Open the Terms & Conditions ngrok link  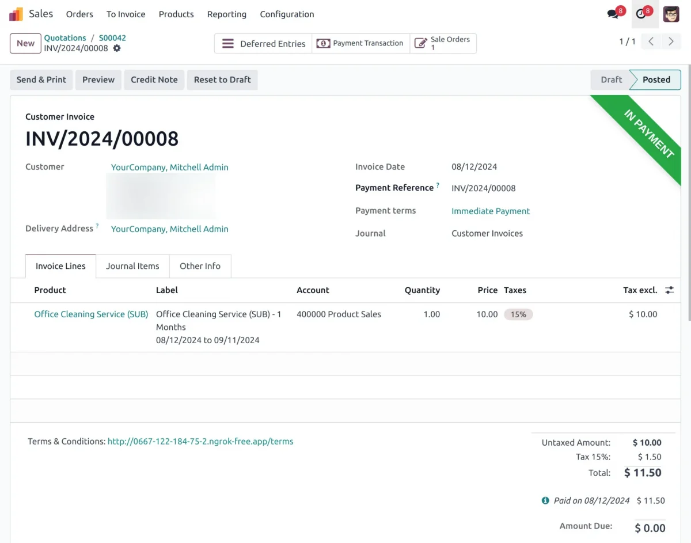click(200, 442)
